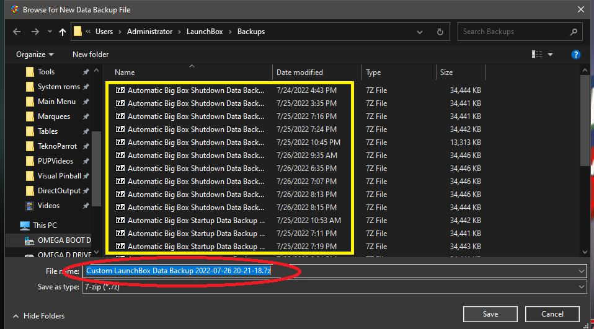This screenshot has height=329, width=594.
Task: Collapse the pane with Hide Folders
Action: click(x=38, y=316)
